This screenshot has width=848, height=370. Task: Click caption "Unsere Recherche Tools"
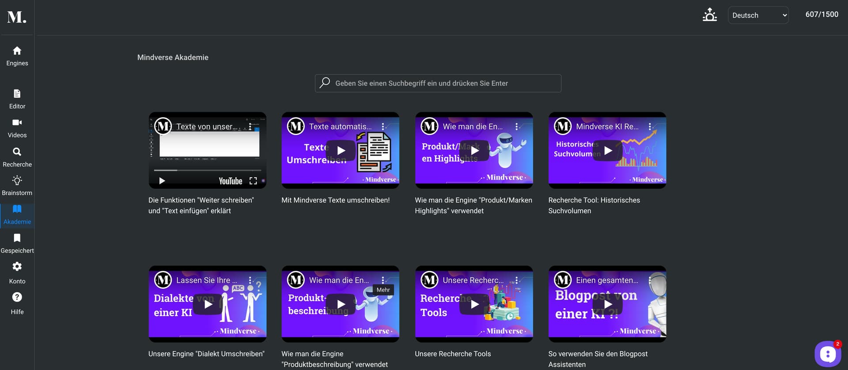click(453, 354)
